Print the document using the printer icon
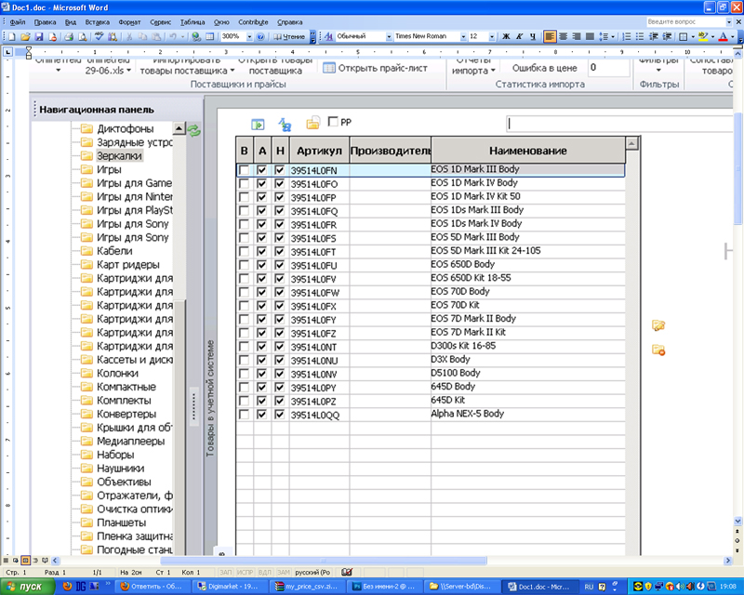This screenshot has height=595, width=744. tap(69, 36)
